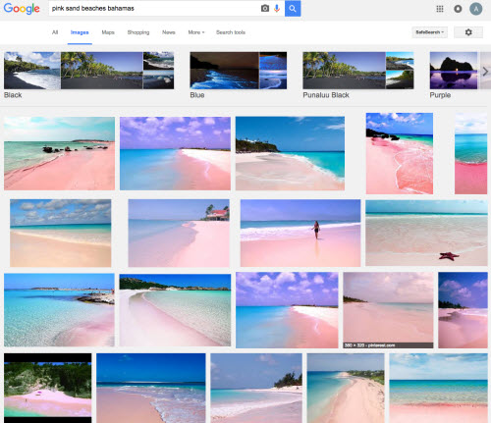
Task: Switch to the Maps tab
Action: 108,32
